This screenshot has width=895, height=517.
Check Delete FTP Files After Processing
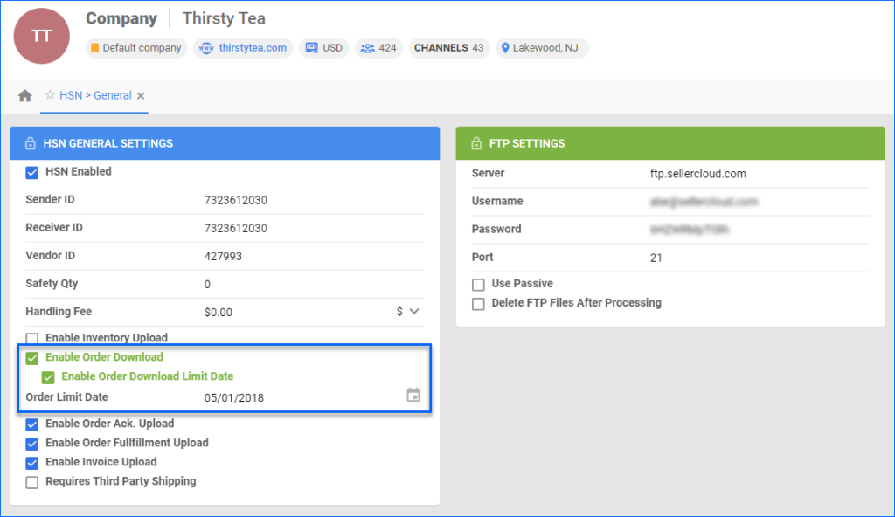(478, 303)
